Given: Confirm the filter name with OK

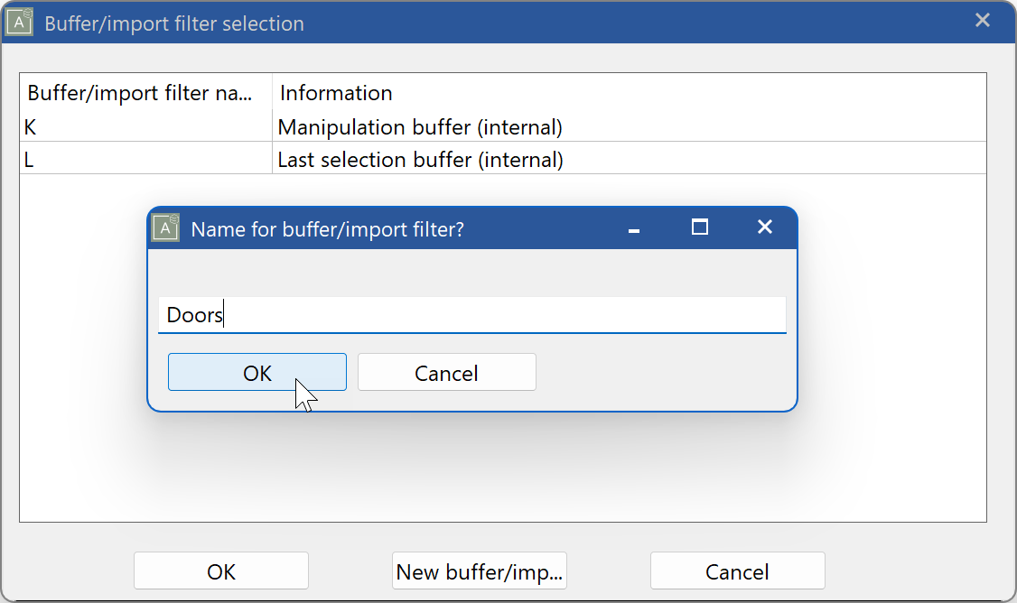Looking at the screenshot, I should tap(257, 372).
